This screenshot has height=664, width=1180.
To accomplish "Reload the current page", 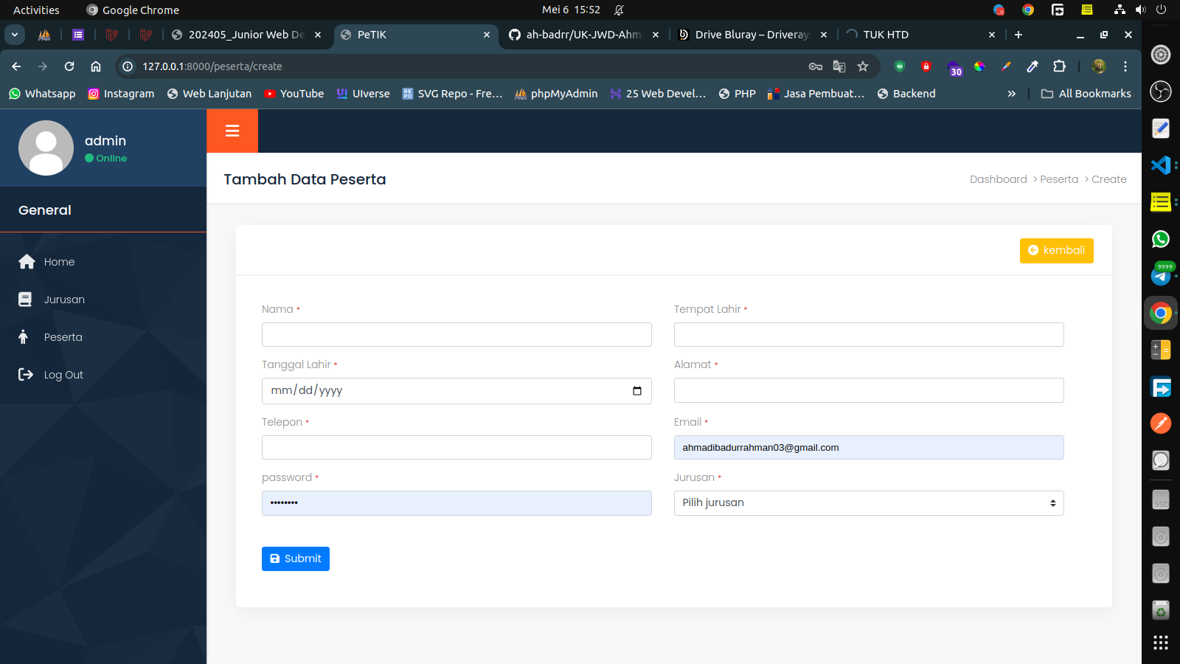I will (x=69, y=66).
